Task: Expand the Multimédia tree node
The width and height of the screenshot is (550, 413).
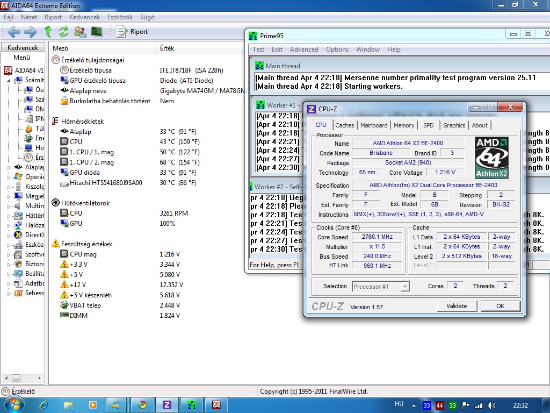Action: pos(9,206)
